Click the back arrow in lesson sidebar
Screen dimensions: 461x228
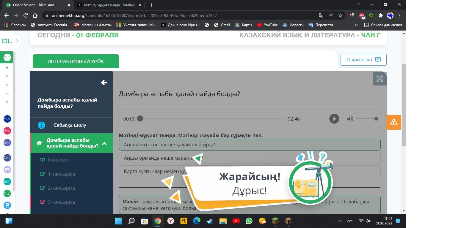point(104,83)
